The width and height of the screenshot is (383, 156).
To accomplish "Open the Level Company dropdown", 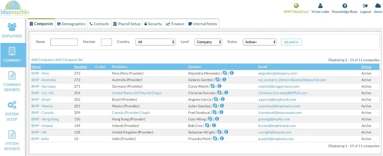I will (x=208, y=42).
